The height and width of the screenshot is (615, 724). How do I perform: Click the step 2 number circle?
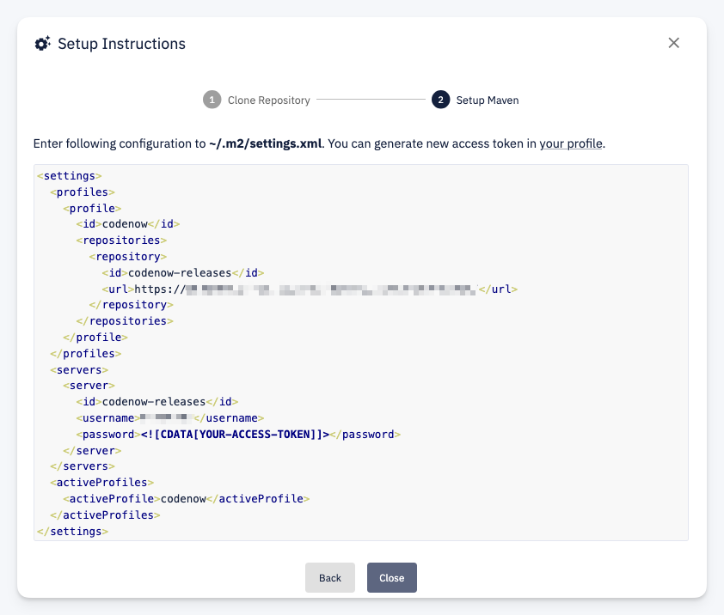pos(440,100)
